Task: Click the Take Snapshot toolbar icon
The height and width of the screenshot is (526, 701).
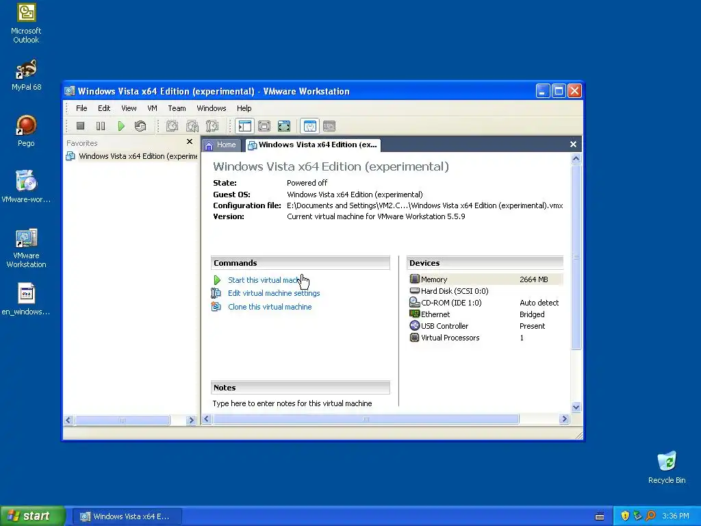Action: pos(172,126)
